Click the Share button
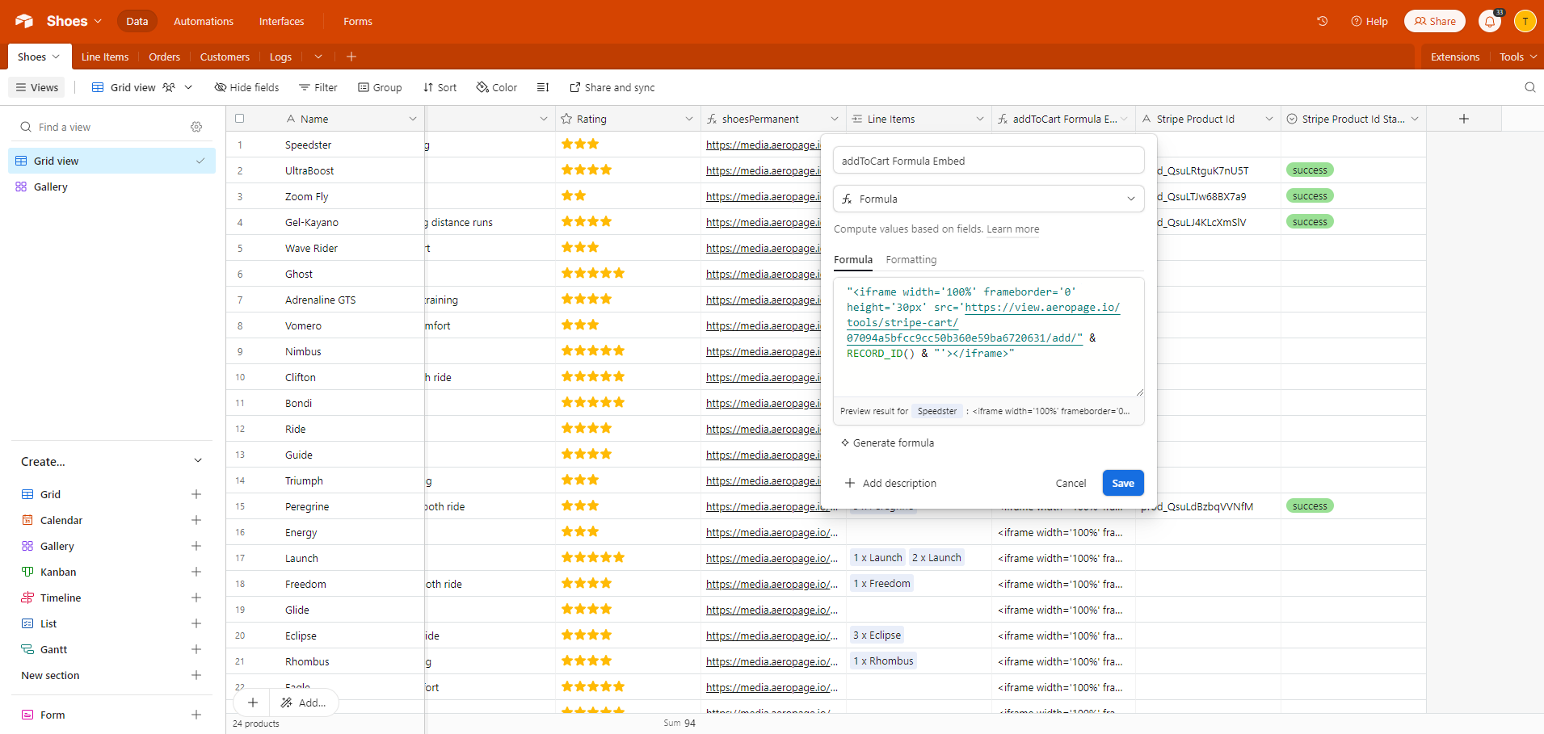The height and width of the screenshot is (734, 1544). (1434, 21)
